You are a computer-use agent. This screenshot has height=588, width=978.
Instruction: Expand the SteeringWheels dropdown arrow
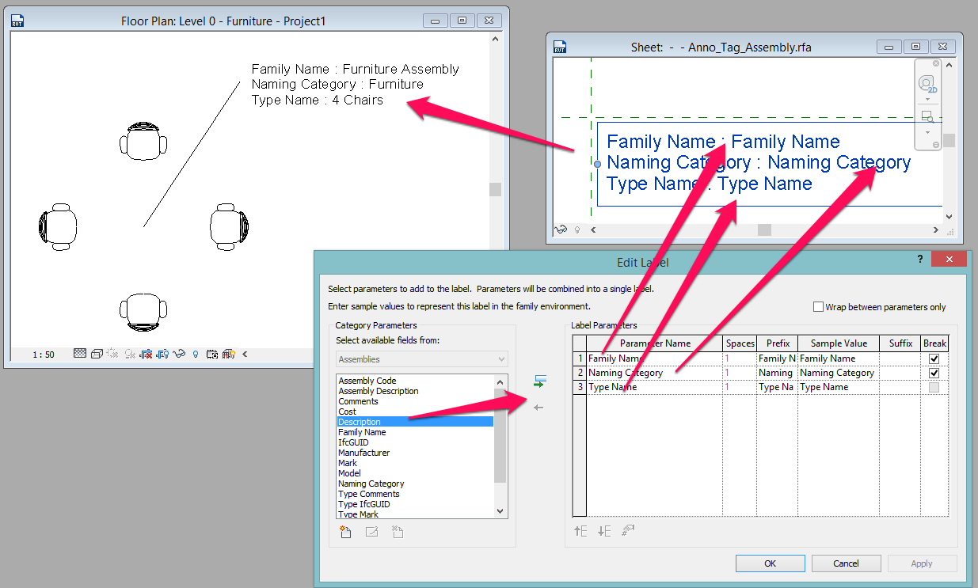927,98
